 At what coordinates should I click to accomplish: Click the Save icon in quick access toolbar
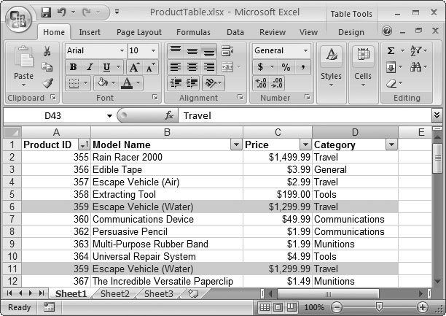[46, 12]
